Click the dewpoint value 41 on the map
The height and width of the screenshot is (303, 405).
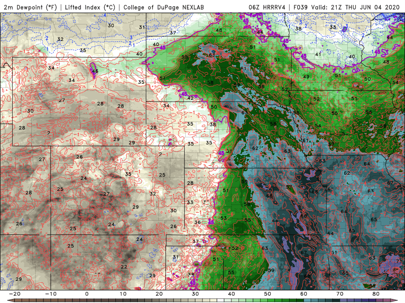click(x=318, y=54)
